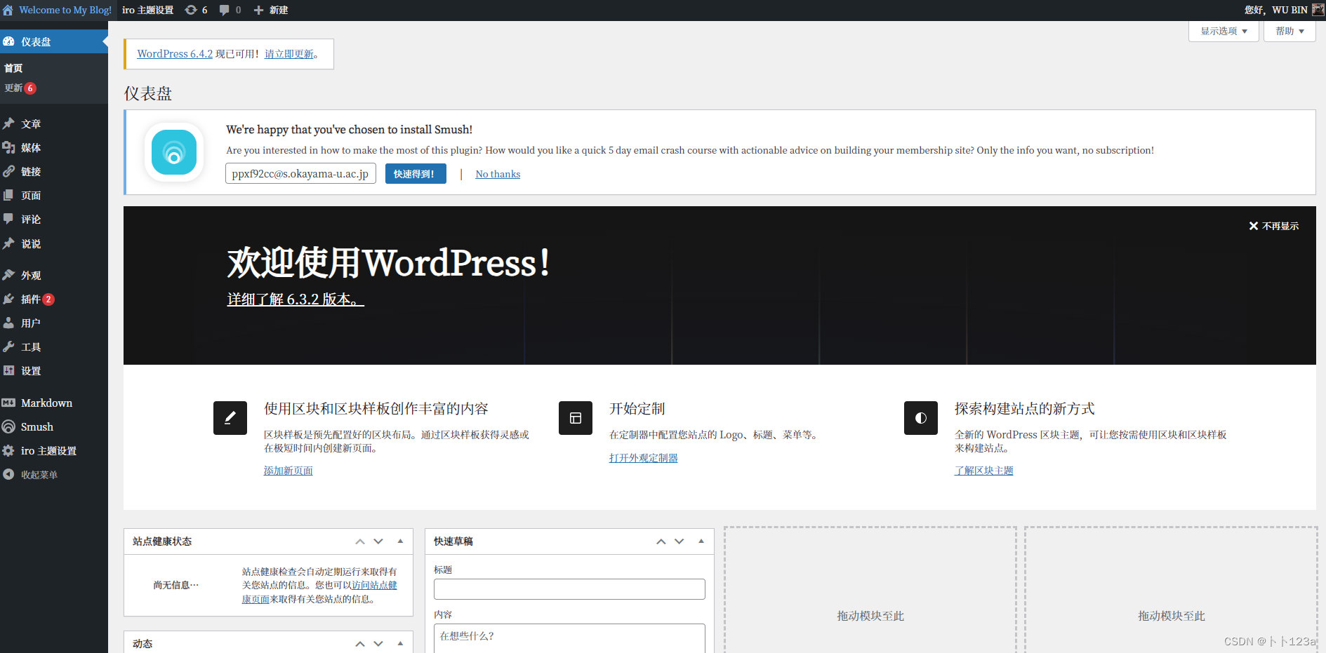This screenshot has height=653, width=1326.
Task: Move 站点健康状态 panel down
Action: [x=378, y=541]
